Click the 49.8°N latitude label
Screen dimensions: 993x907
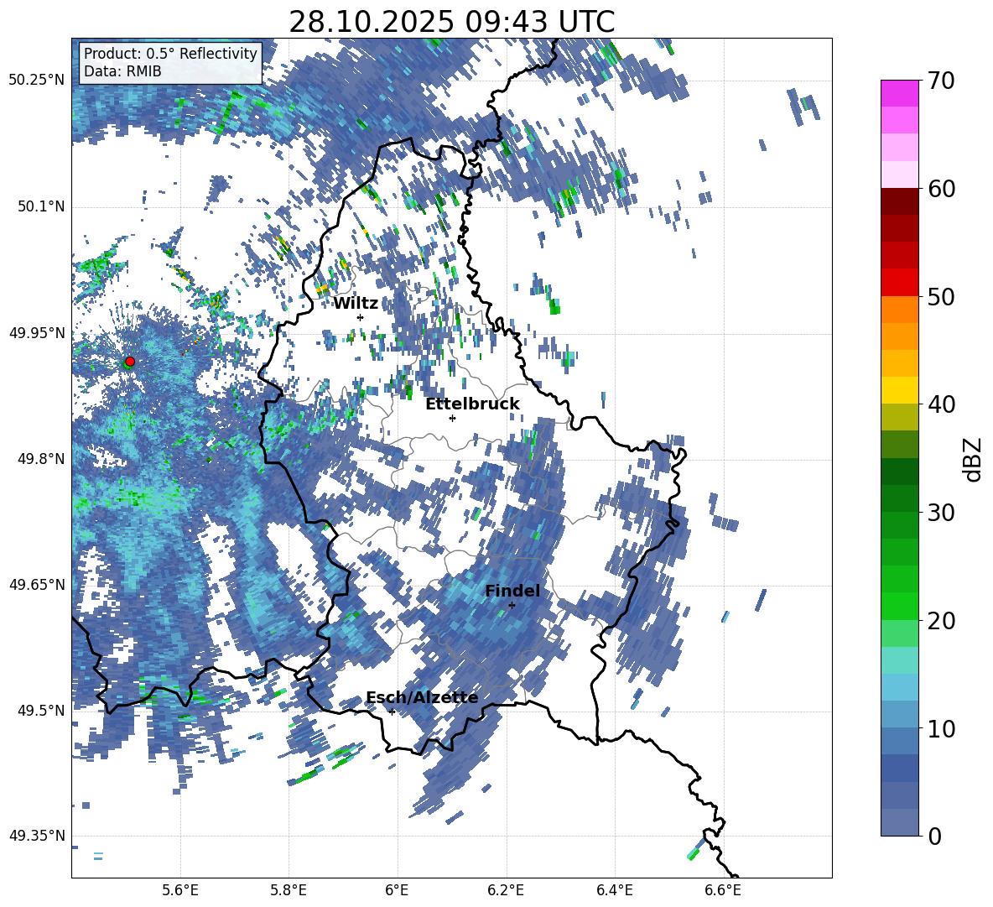coord(41,459)
